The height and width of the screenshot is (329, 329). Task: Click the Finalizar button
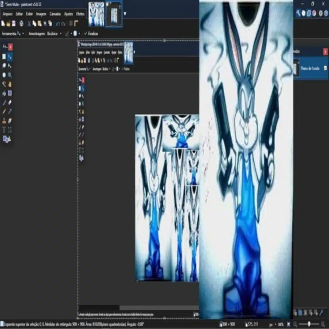(91, 33)
